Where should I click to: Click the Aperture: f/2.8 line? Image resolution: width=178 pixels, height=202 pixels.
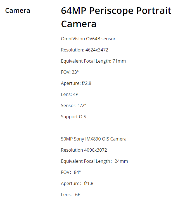pos(76,83)
